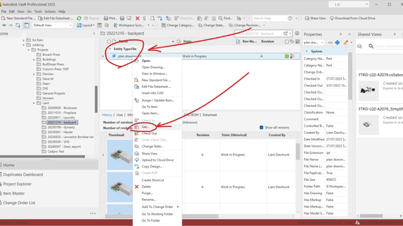Image resolution: width=403 pixels, height=226 pixels.
Task: Click the Plot printer icon
Action: 106,18
